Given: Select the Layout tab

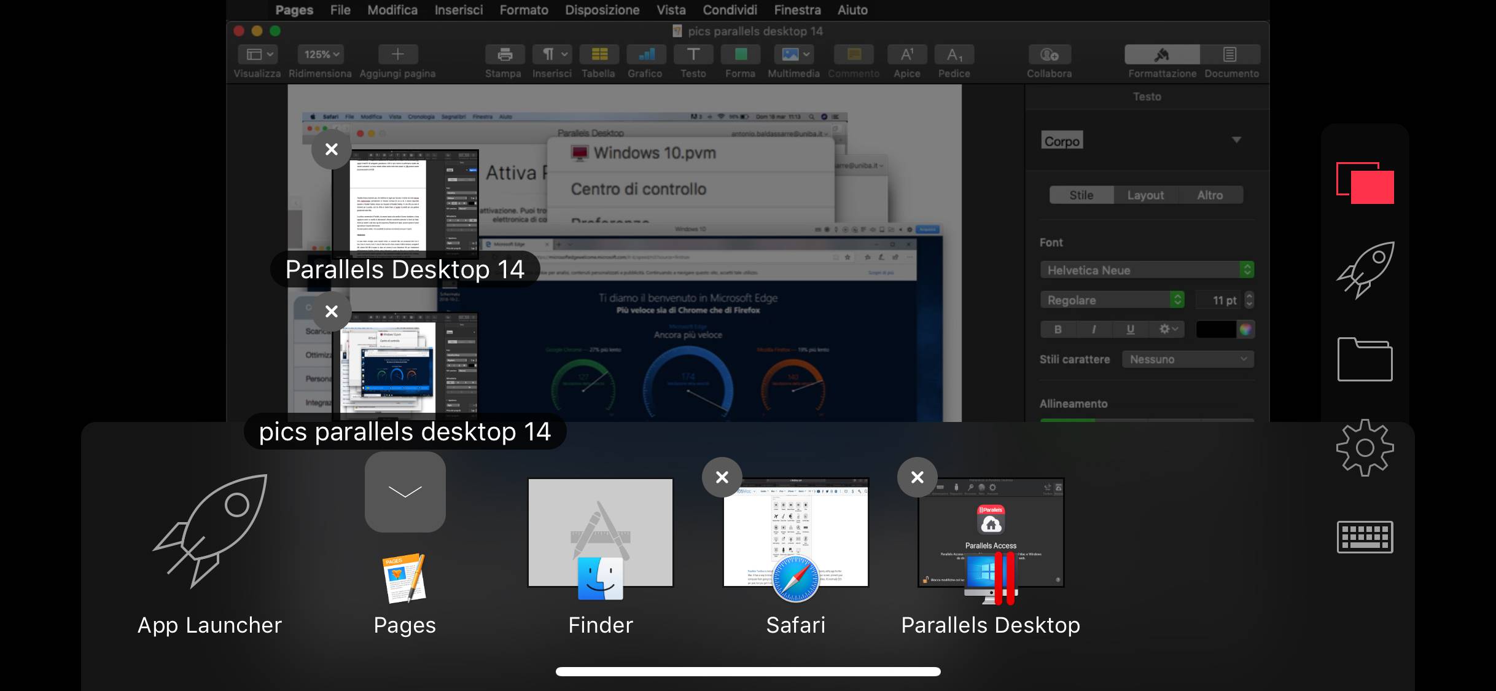Looking at the screenshot, I should (x=1145, y=195).
